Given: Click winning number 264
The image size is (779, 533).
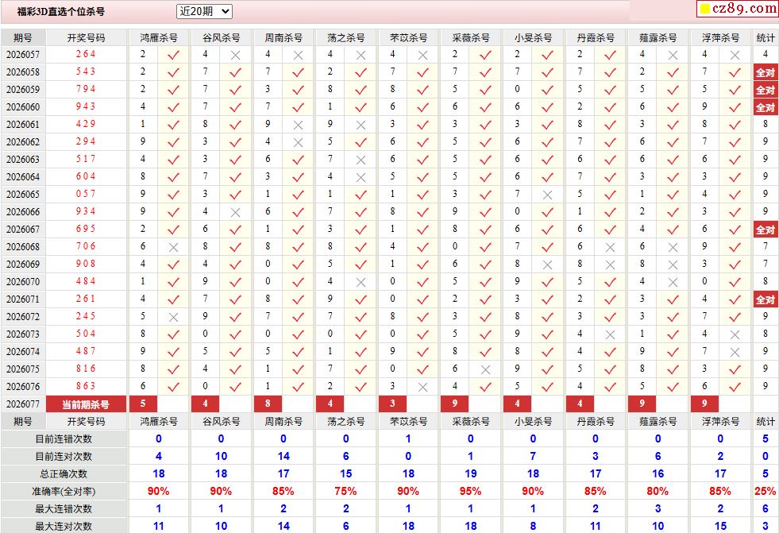Looking at the screenshot, I should coord(86,54).
